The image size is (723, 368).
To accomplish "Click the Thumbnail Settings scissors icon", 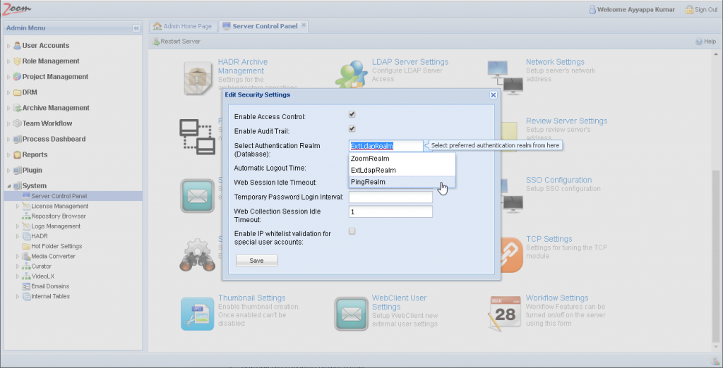I will [198, 314].
